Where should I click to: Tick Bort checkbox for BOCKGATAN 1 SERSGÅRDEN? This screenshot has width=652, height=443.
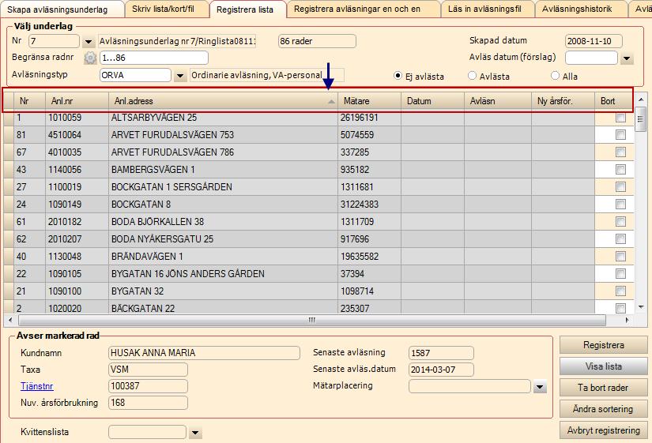[620, 187]
